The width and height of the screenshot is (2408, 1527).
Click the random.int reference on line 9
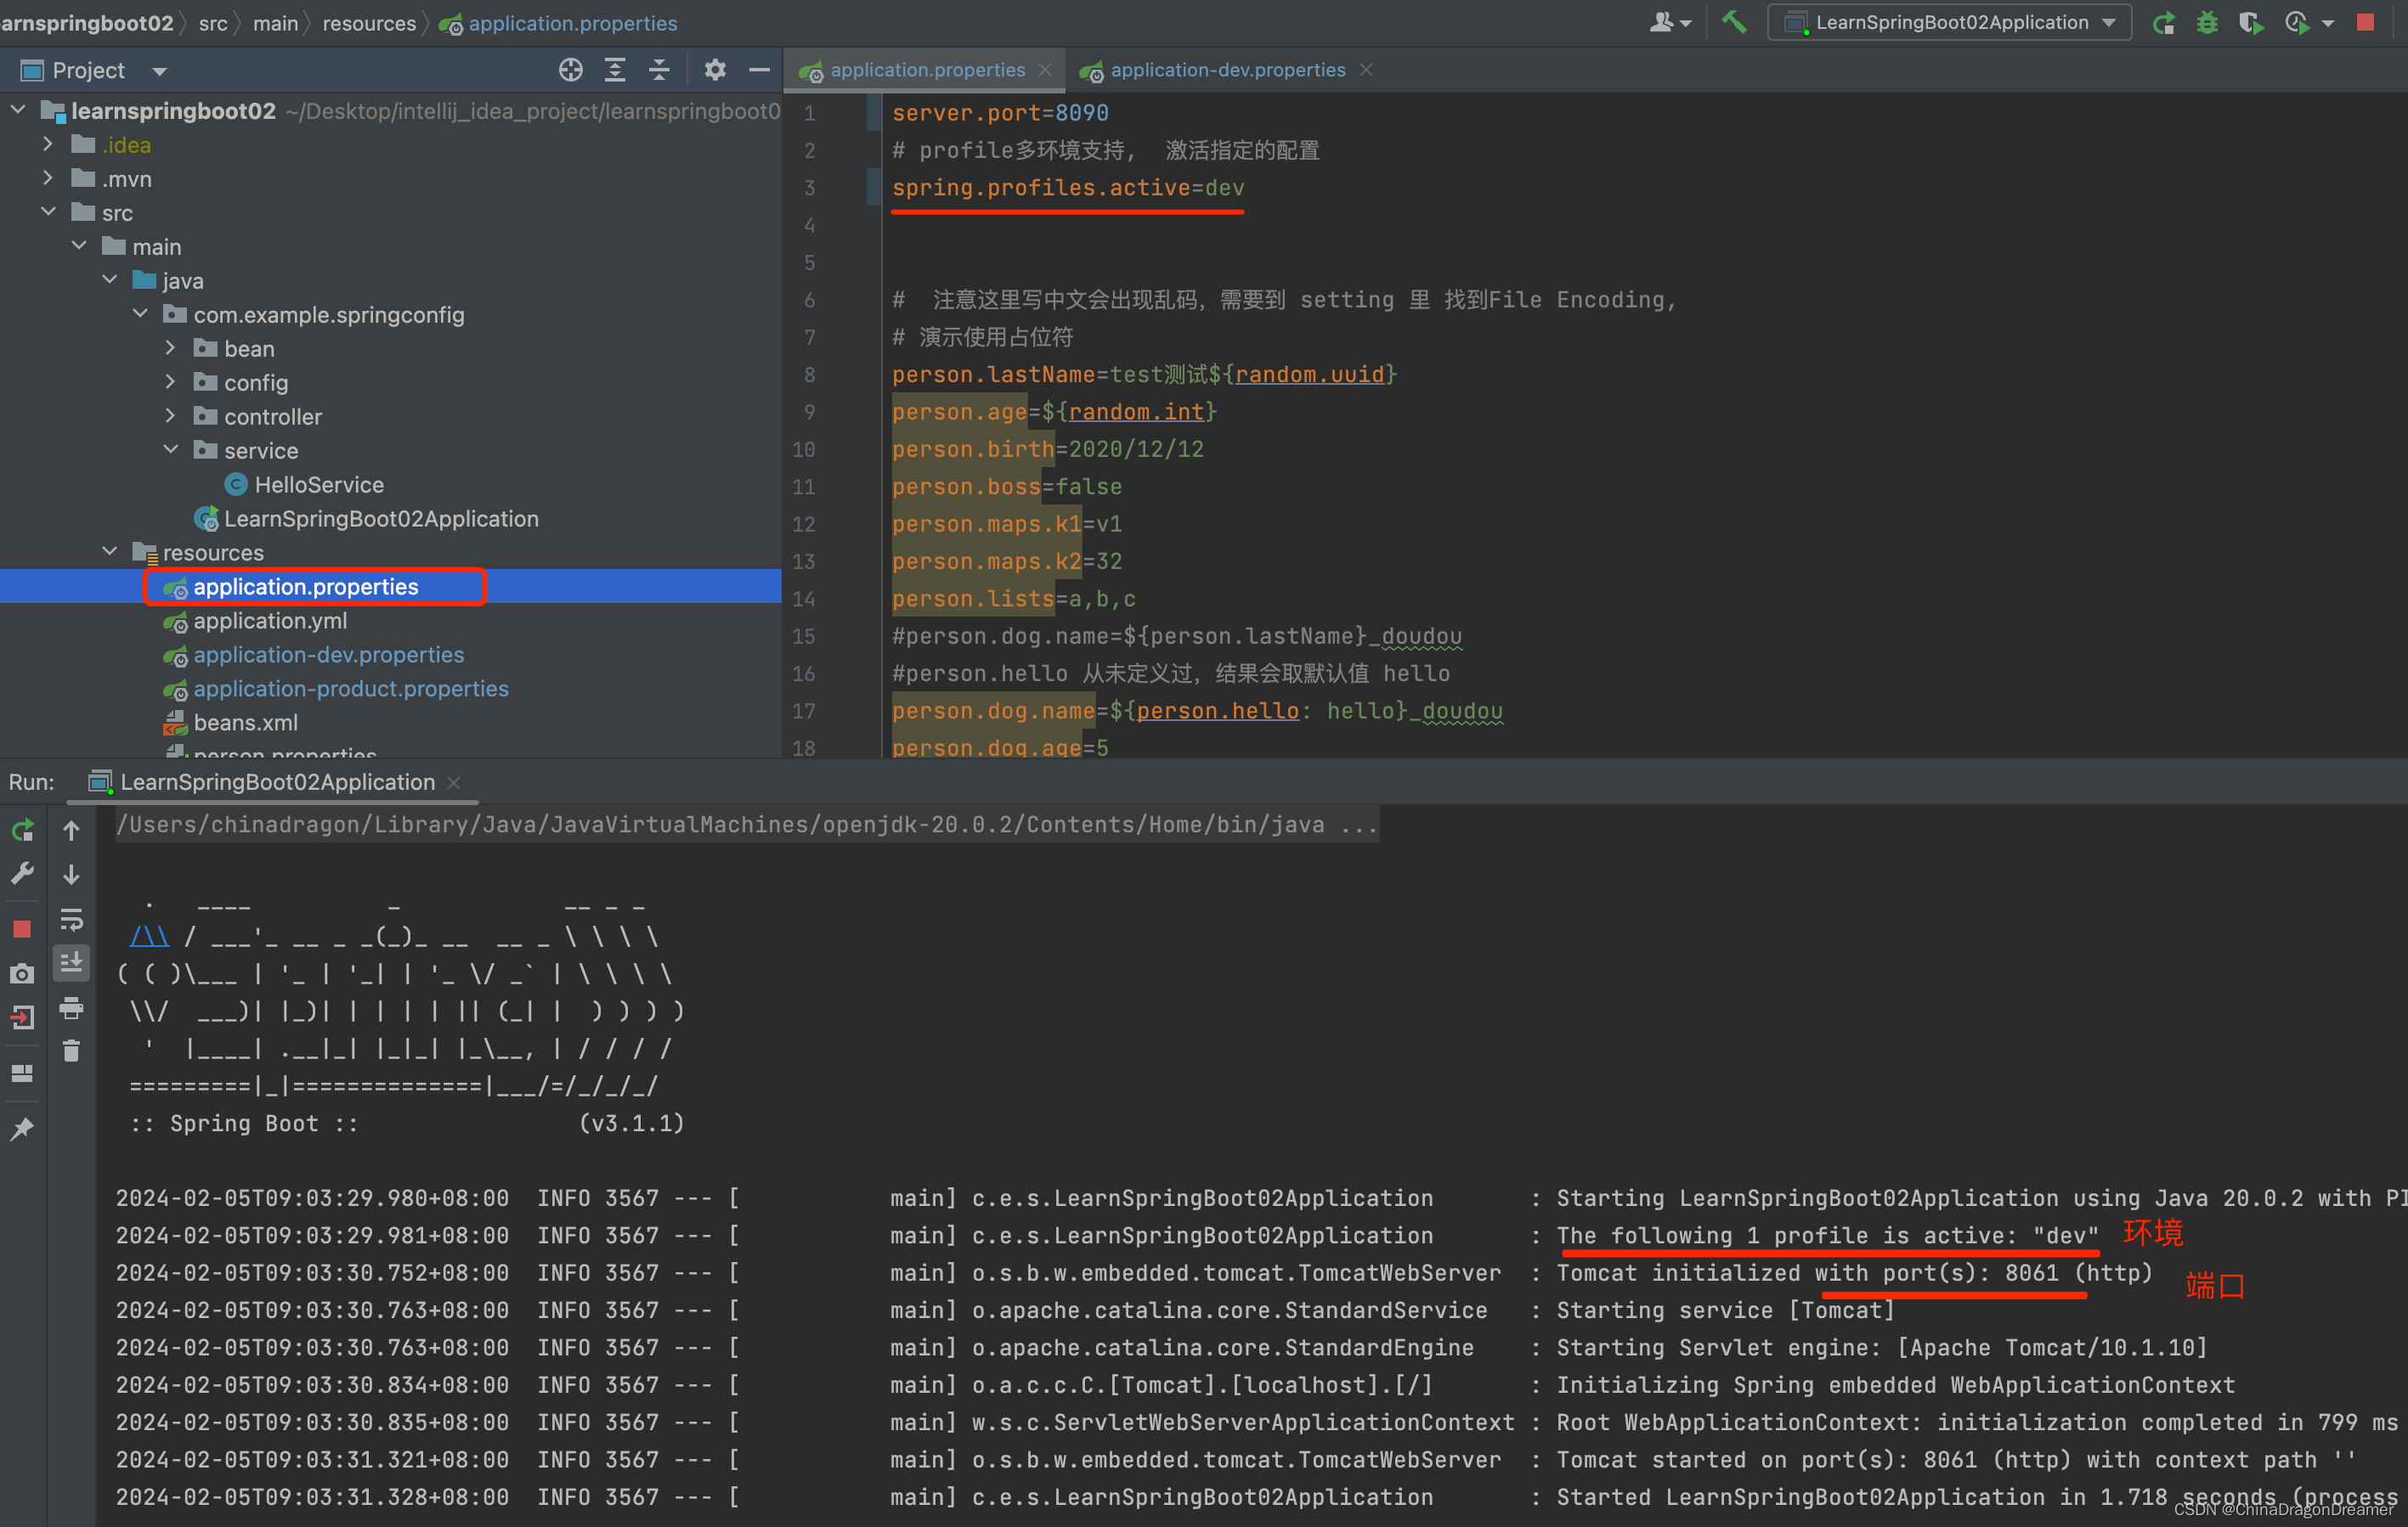click(x=1136, y=412)
